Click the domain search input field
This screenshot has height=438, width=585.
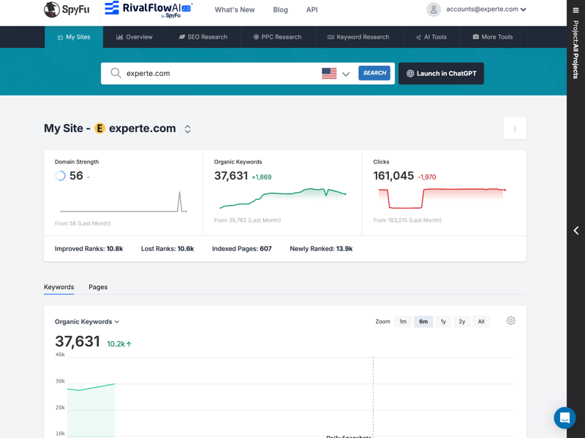[x=219, y=74]
